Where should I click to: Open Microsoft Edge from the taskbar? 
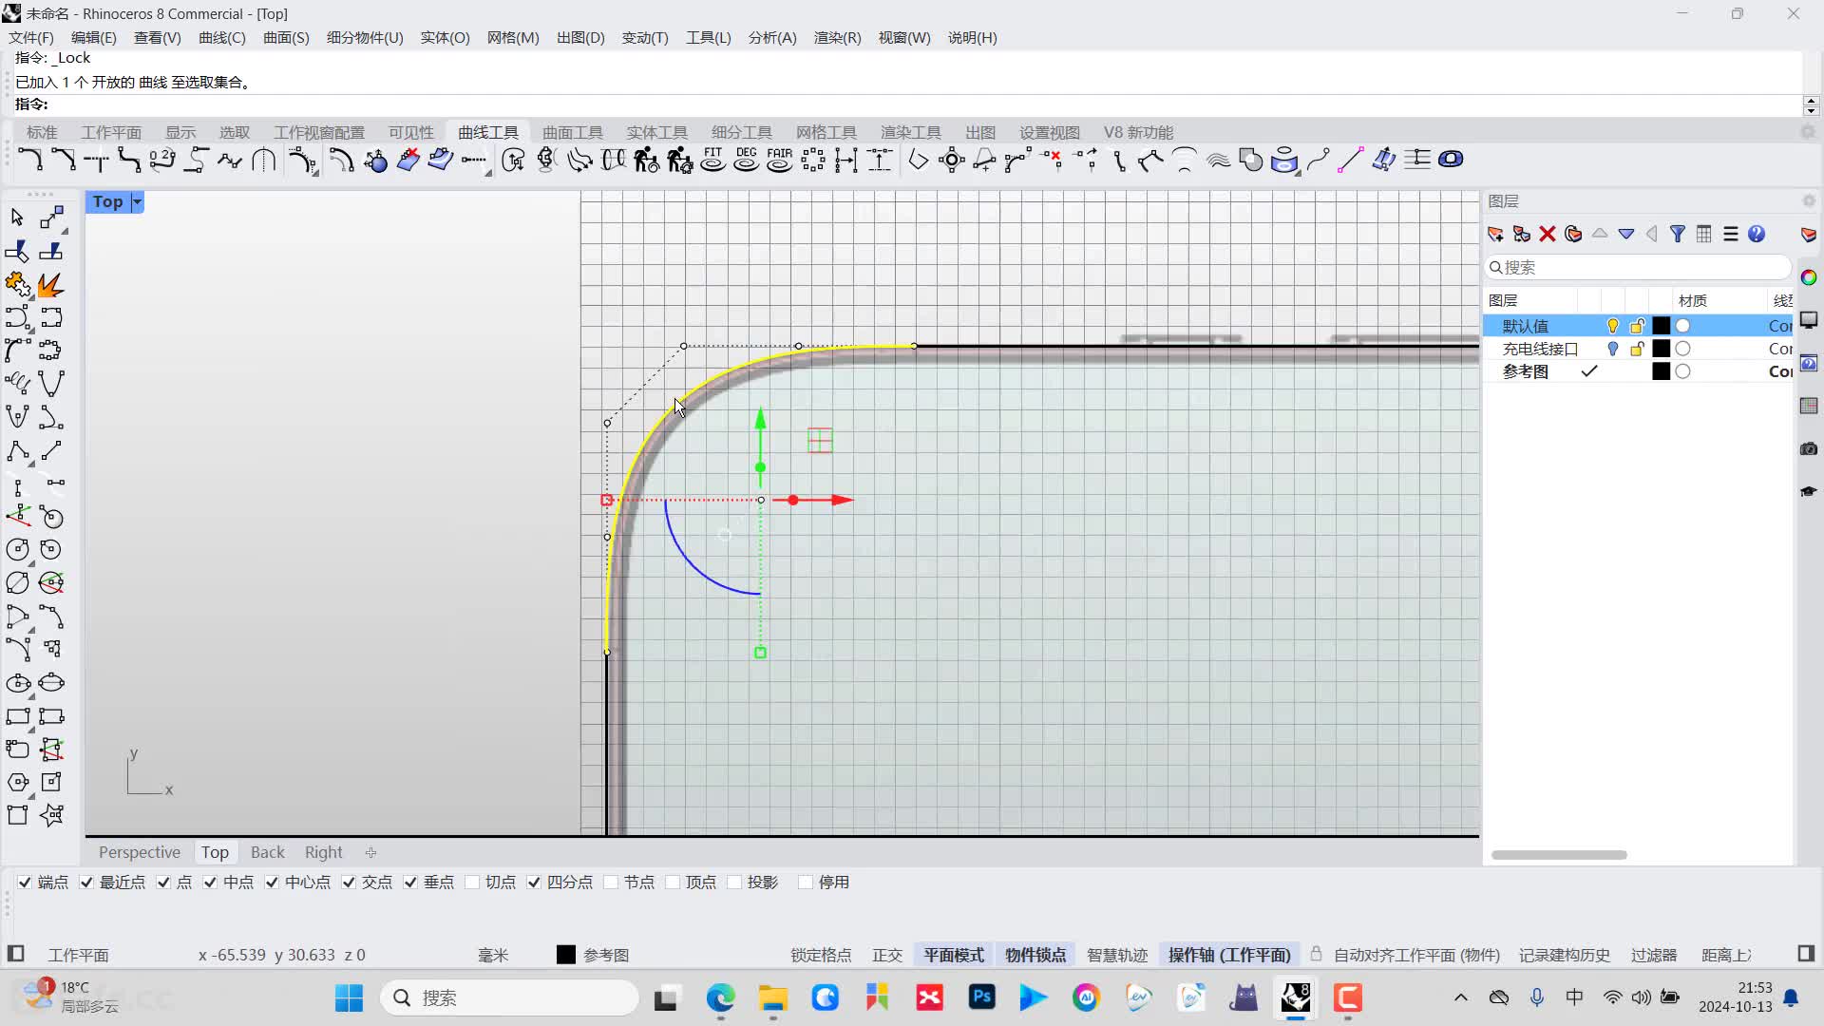pos(721,997)
